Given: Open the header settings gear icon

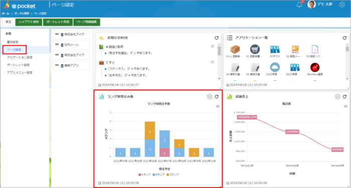Looking at the screenshot, I should [x=342, y=5].
